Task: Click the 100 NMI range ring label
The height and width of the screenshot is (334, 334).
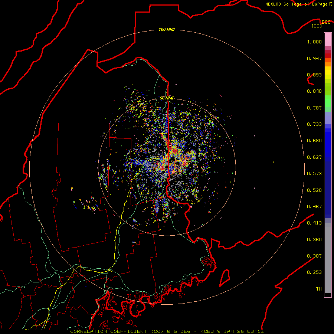Action: point(167,29)
